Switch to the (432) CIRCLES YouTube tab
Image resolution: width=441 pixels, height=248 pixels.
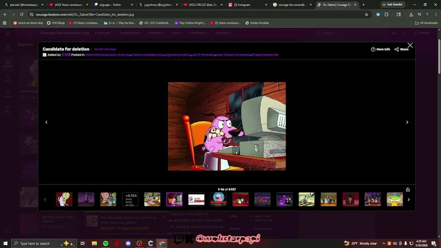tap(203, 5)
